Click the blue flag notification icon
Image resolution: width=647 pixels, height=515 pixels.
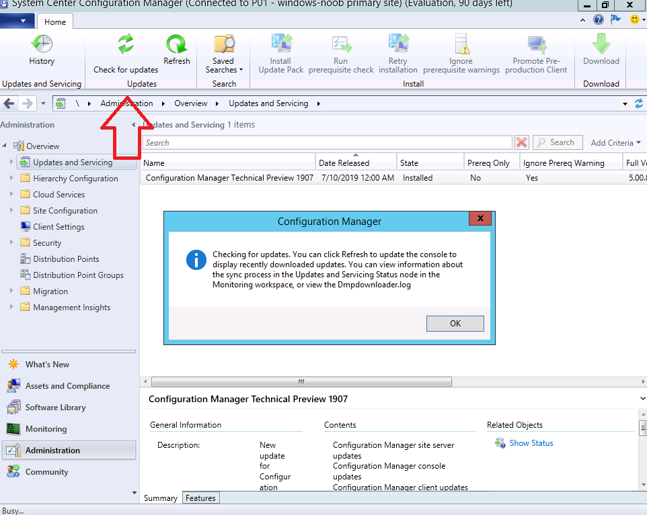click(x=615, y=19)
